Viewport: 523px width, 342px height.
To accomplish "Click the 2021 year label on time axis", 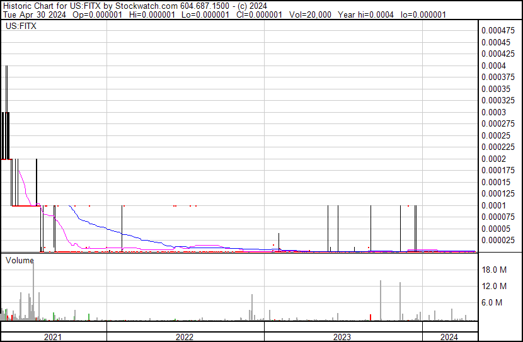I will [53, 336].
